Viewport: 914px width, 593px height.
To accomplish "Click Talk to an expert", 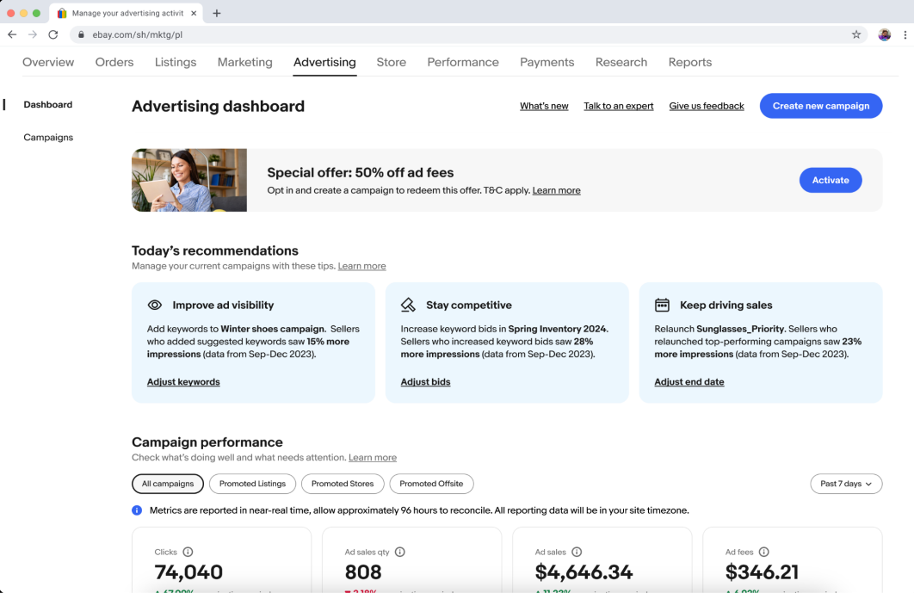I will click(x=619, y=106).
